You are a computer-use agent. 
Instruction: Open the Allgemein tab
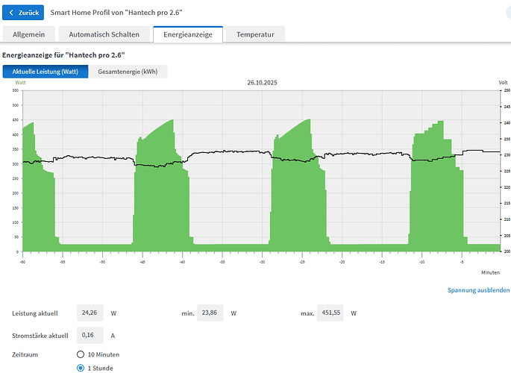coord(28,35)
